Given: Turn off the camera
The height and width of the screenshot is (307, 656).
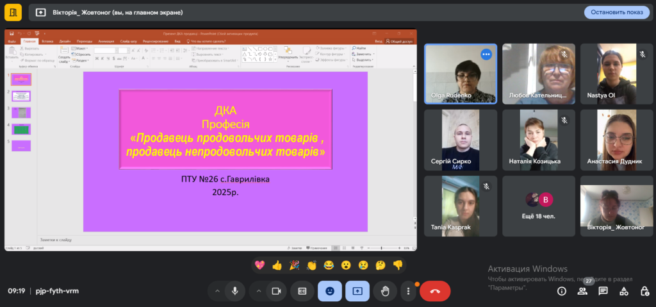Looking at the screenshot, I should point(276,291).
